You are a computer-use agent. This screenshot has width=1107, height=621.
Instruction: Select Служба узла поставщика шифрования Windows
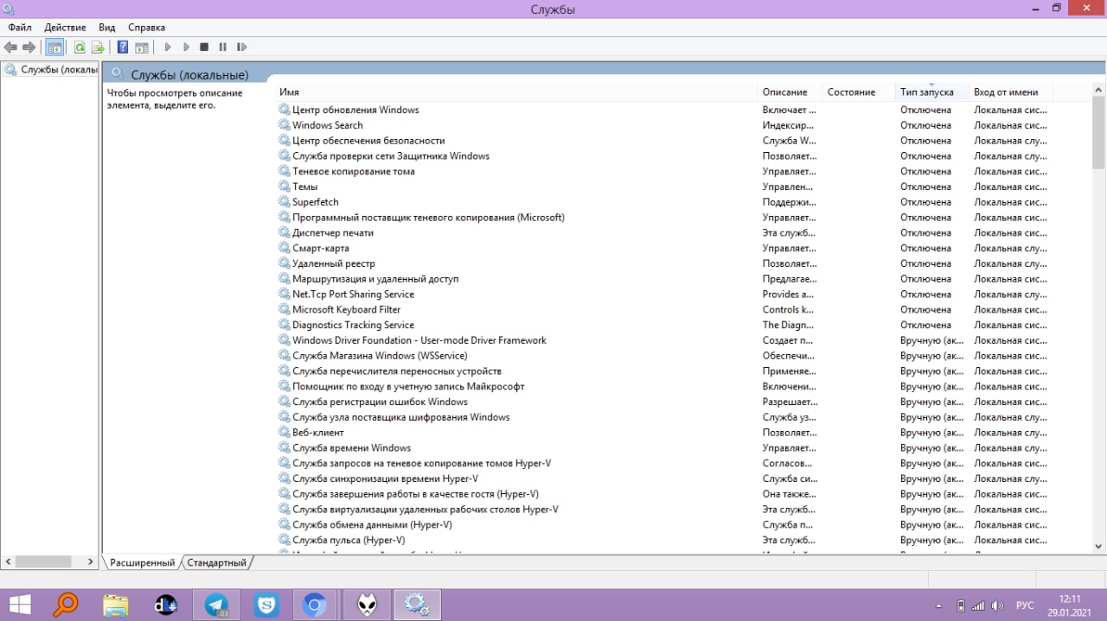click(x=401, y=417)
